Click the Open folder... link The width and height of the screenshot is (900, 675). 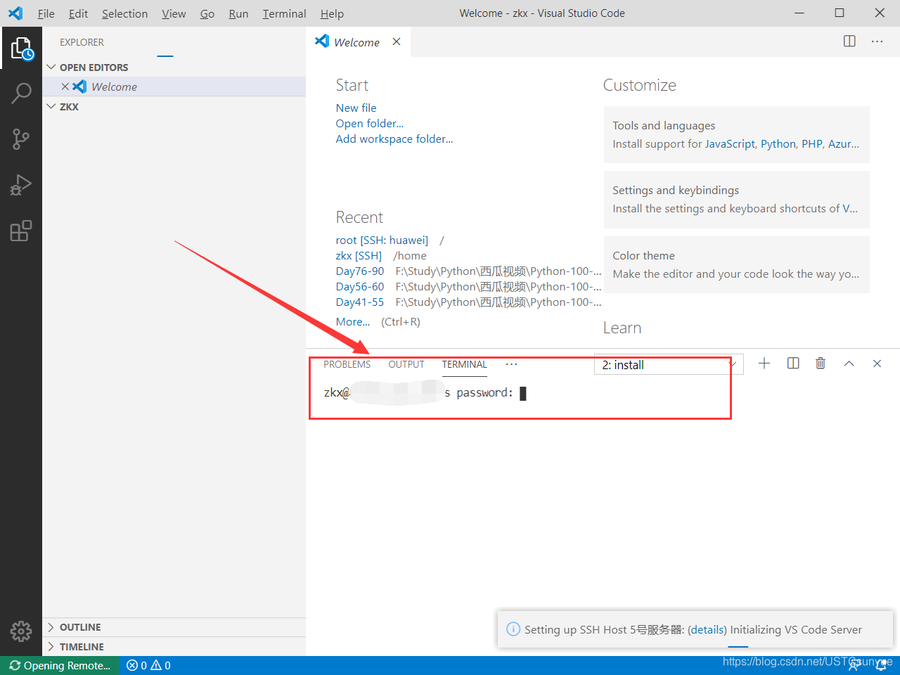coord(370,123)
